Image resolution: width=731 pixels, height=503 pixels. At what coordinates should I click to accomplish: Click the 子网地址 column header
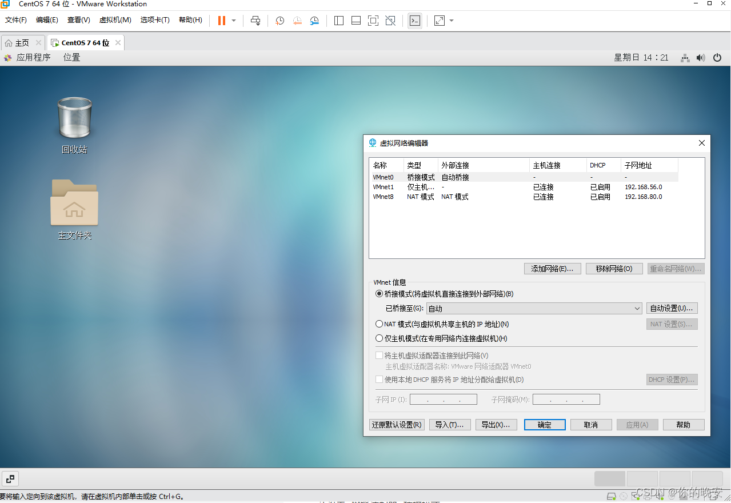(649, 165)
